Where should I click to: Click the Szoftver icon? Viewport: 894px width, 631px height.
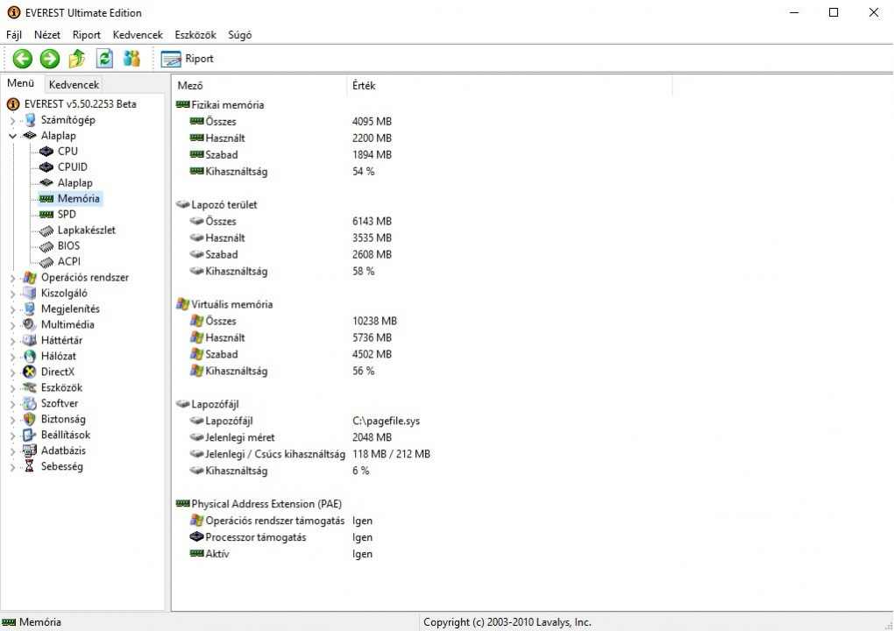point(30,403)
